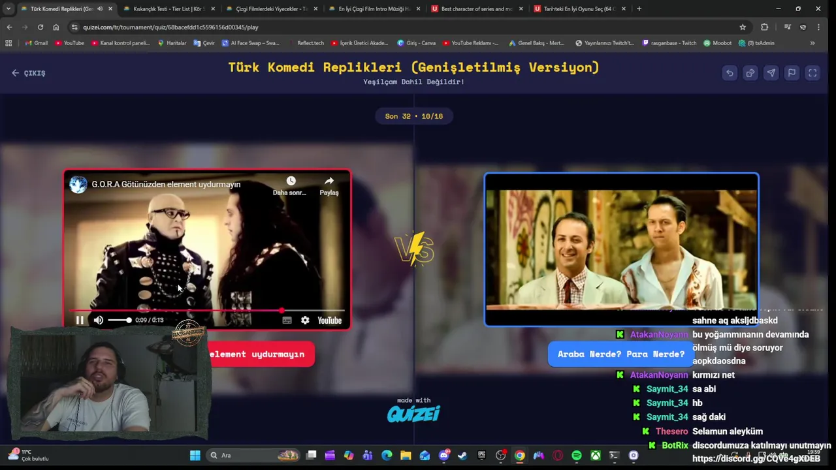836x470 pixels.
Task: Adjust the YouTube volume slider
Action: click(120, 320)
